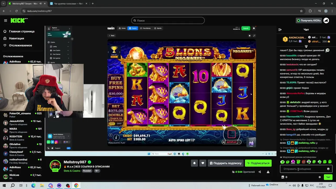The image size is (336, 189).
Task: Insert the purple DJ emote
Action: tap(293, 162)
